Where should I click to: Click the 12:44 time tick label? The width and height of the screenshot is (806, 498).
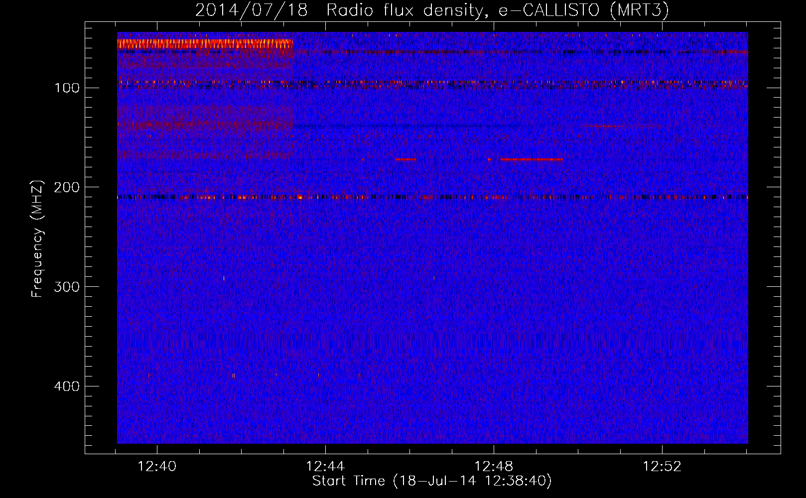325,467
